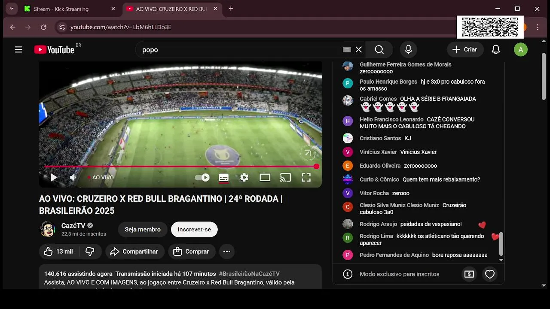Viewport: 550px width, 309px height.
Task: Click the 'Modo exclusivo para inscritos' chat field
Action: (x=400, y=274)
